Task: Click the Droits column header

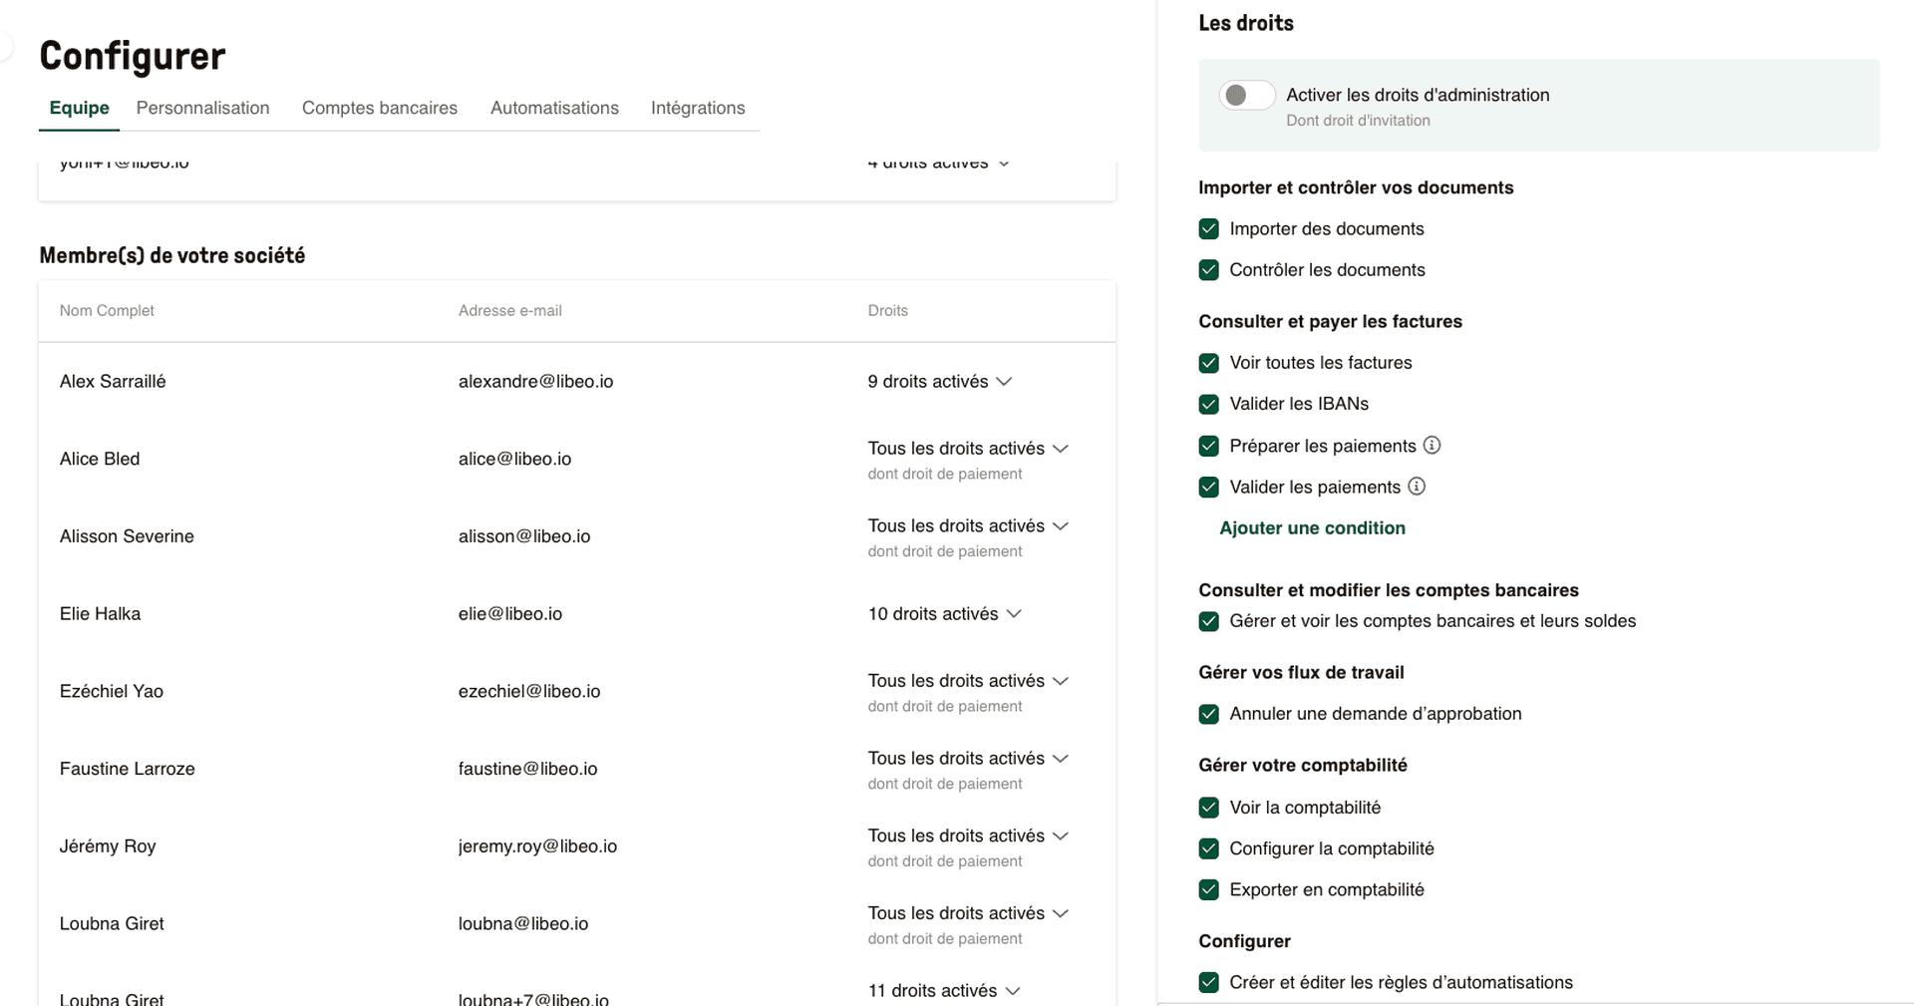Action: click(887, 310)
